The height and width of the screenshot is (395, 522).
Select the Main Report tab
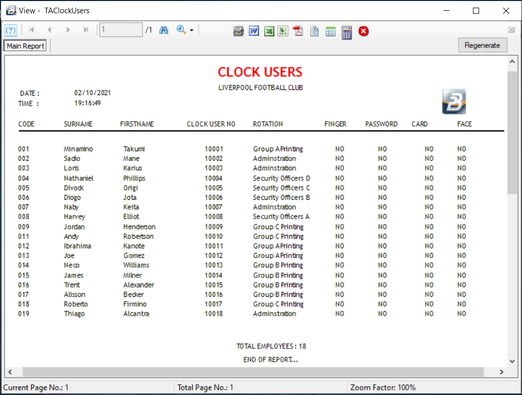pyautogui.click(x=26, y=46)
